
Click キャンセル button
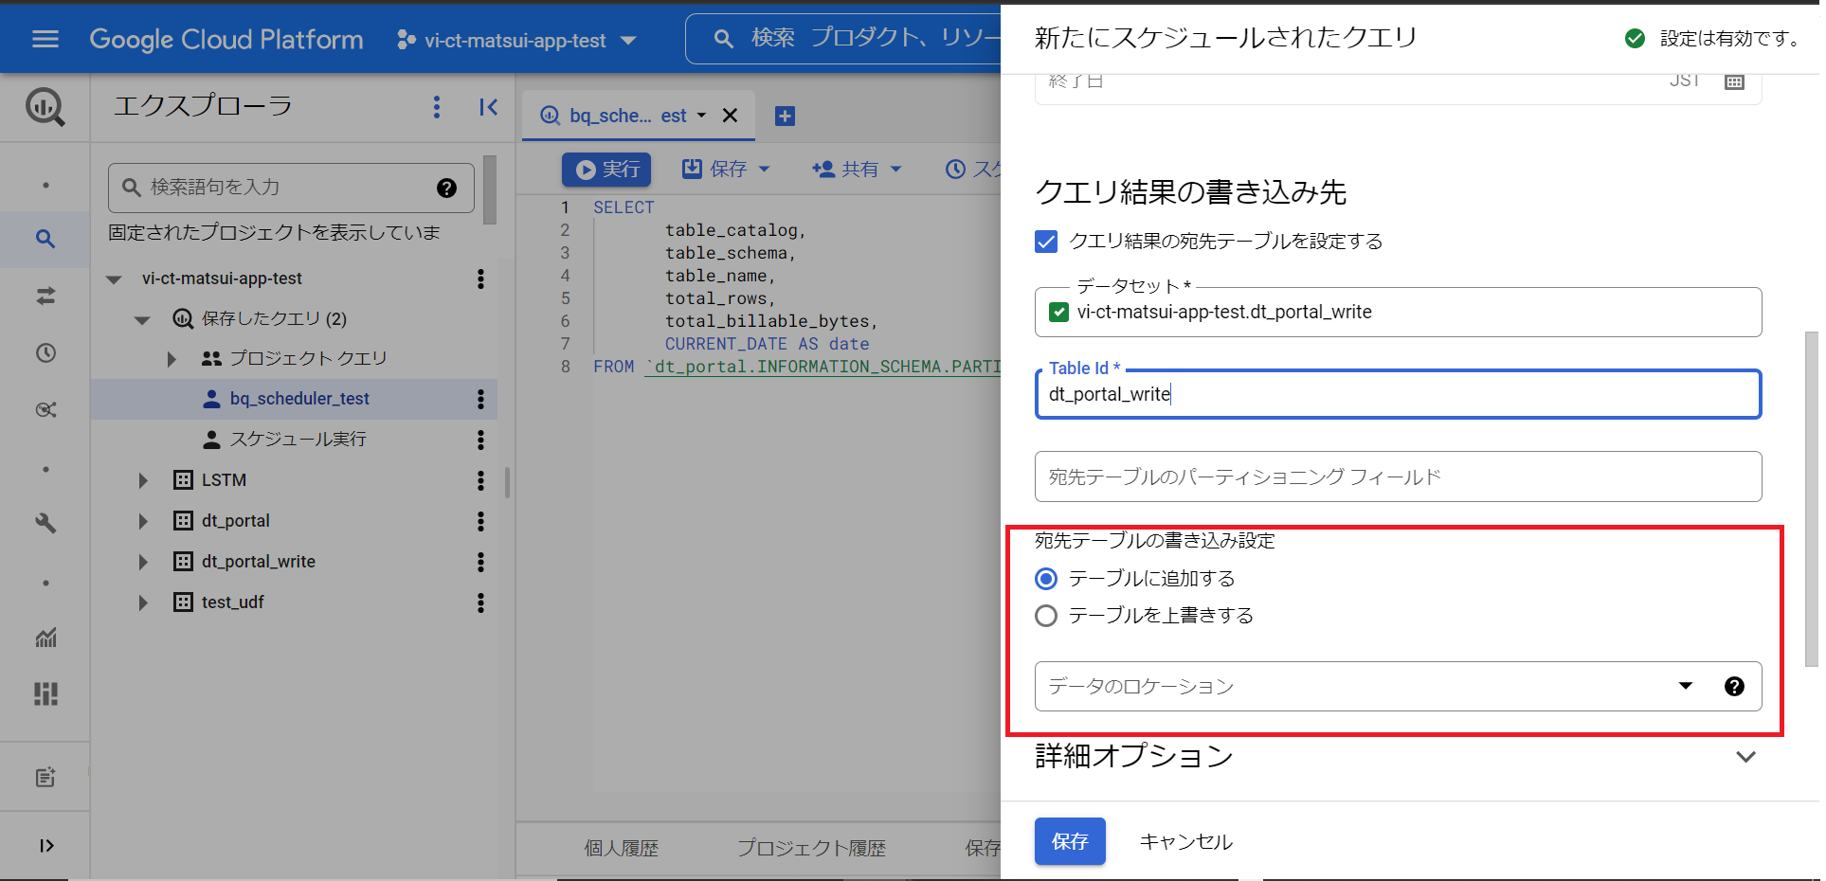(x=1185, y=841)
